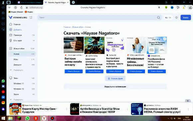This screenshot has width=193, height=121.
Task: Open the card-in-hand loan ad thumbnail
Action: pos(74,45)
